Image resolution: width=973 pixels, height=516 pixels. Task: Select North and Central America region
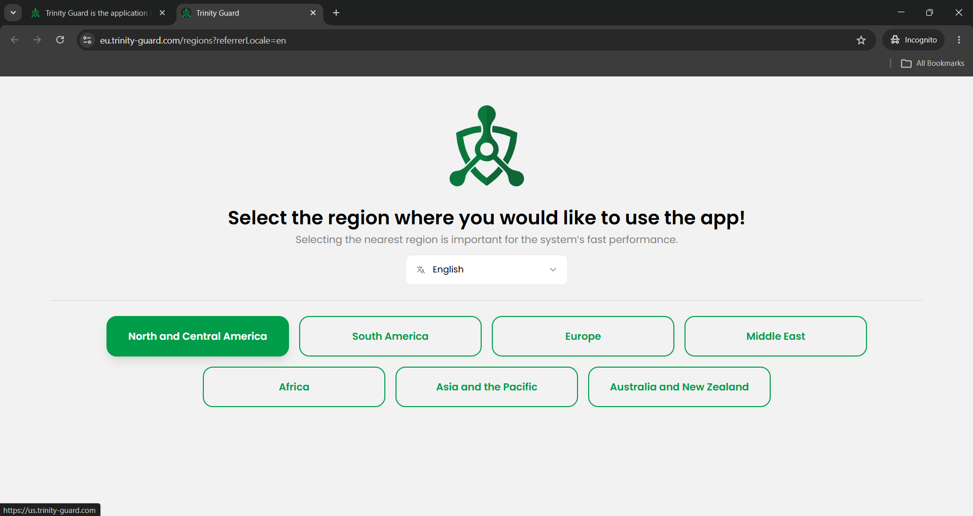coord(197,336)
